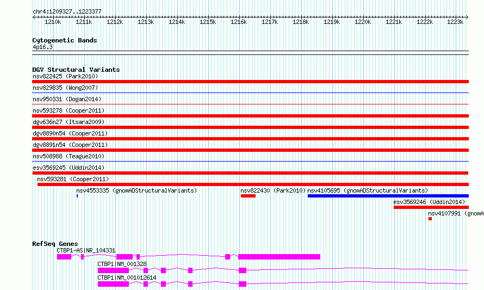
Task: Click the 1214k ruler tick label
Action: (177, 22)
